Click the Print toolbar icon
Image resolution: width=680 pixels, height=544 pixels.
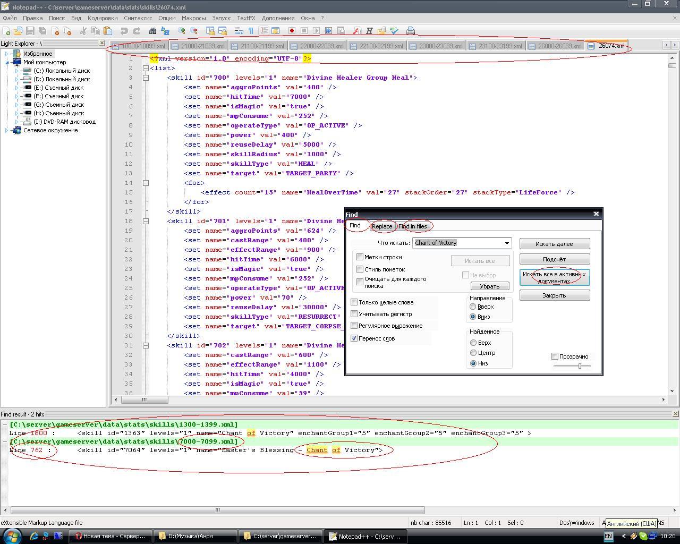(x=411, y=31)
